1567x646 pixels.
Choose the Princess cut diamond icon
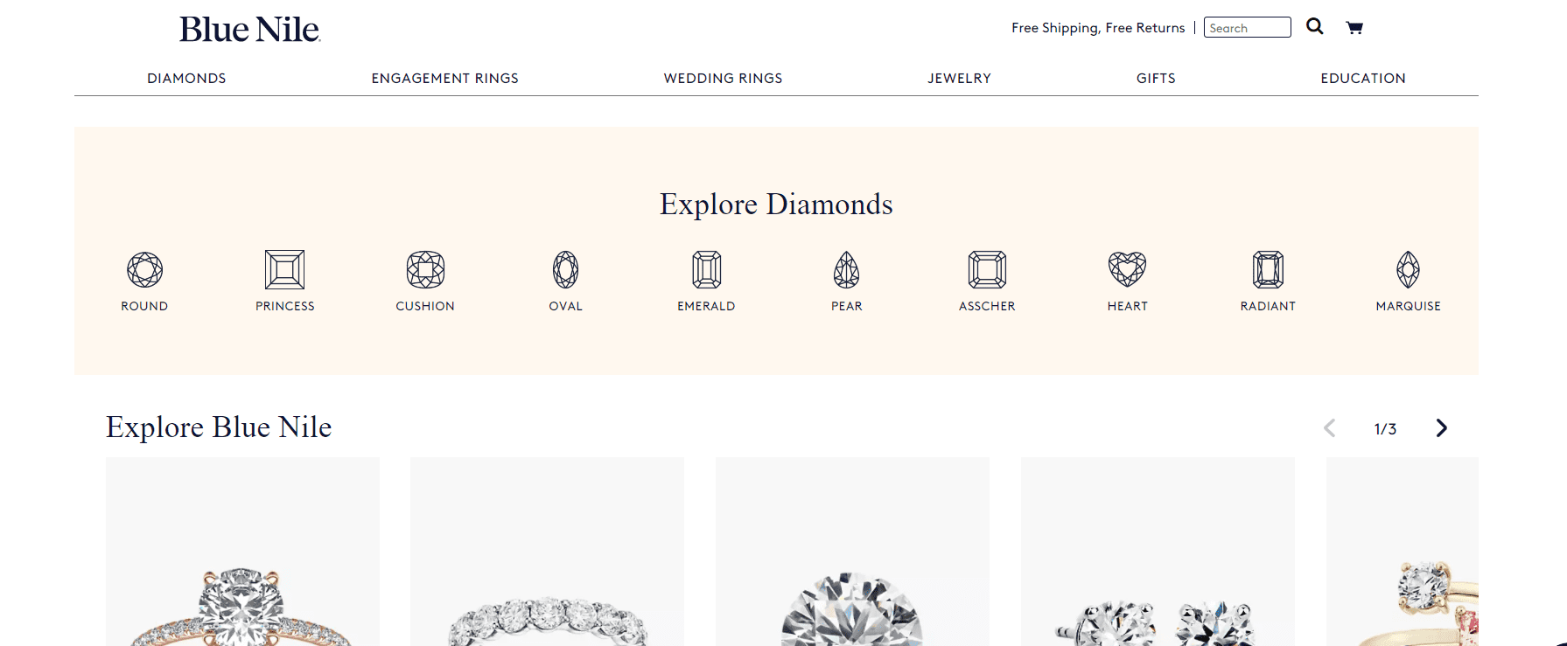click(x=285, y=269)
